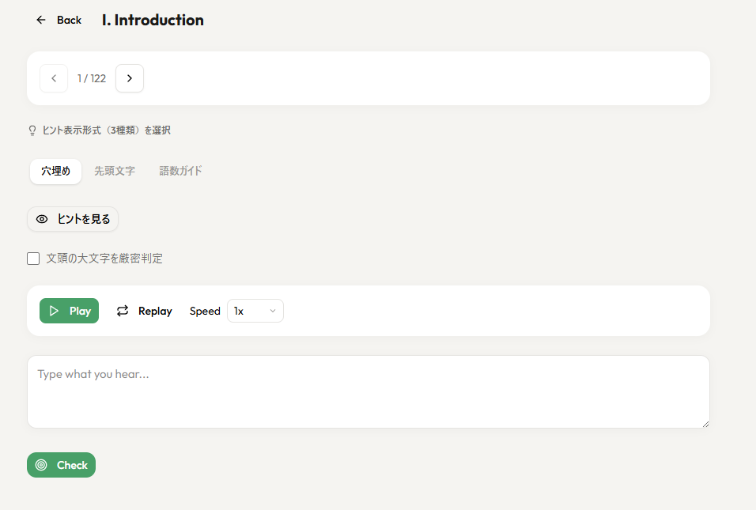This screenshot has height=510, width=756.
Task: Select the 穴埋め hint tab
Action: click(55, 171)
